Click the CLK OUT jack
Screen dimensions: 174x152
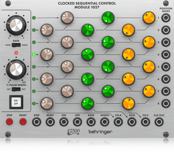pyautogui.click(x=159, y=122)
